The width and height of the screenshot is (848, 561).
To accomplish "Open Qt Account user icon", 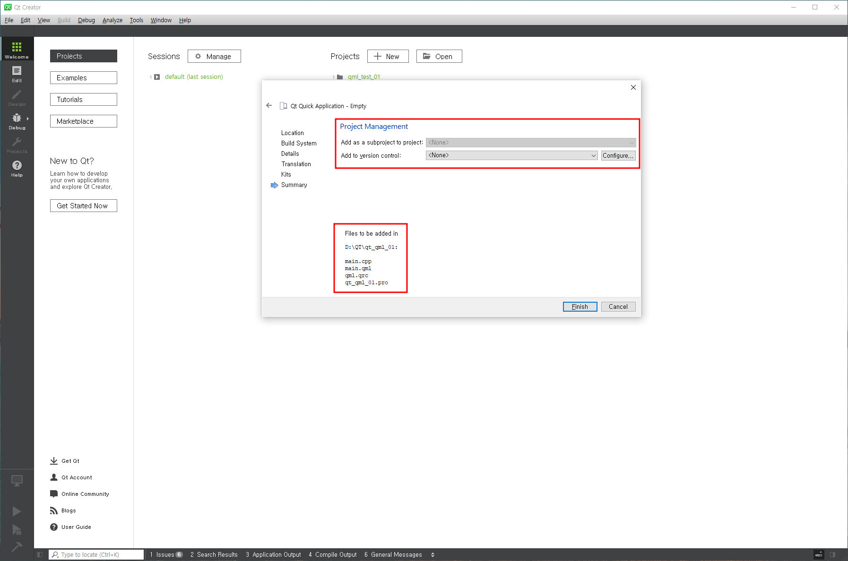I will (x=54, y=477).
